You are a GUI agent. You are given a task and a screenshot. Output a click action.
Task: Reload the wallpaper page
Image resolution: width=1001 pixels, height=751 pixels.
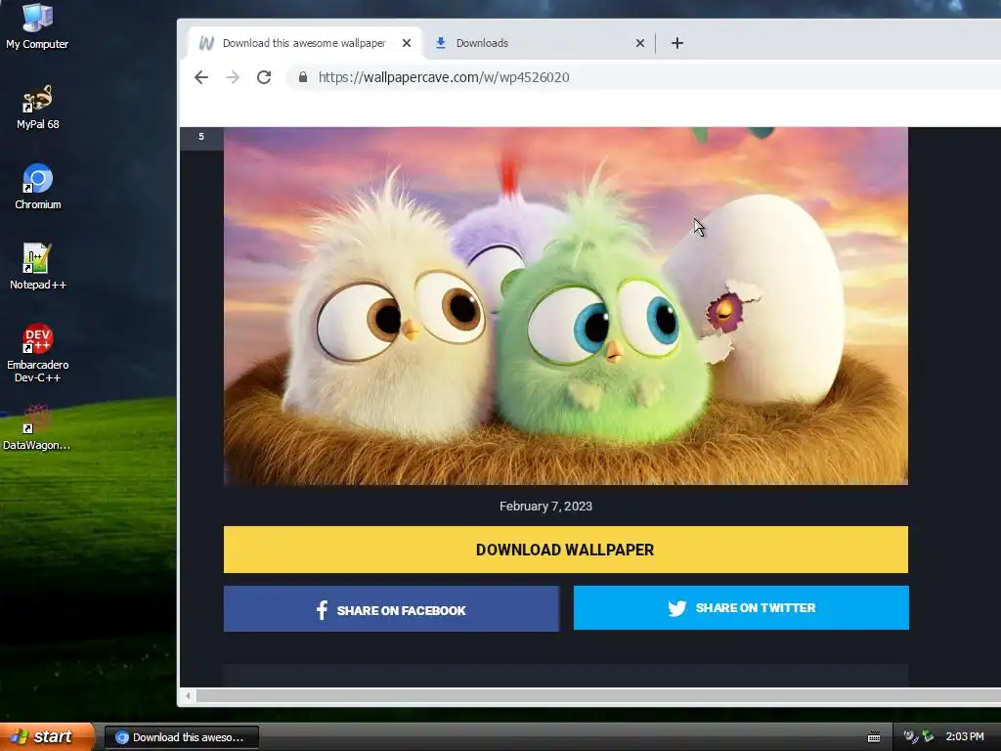pos(264,77)
